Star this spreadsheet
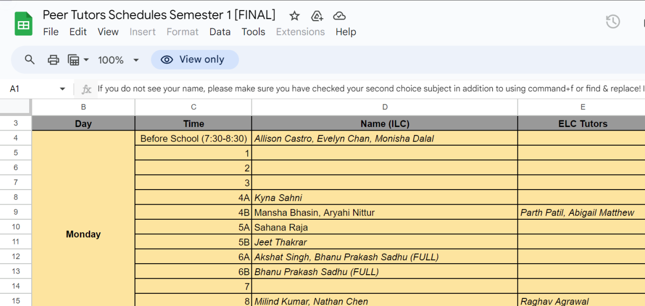The height and width of the screenshot is (306, 645). tap(295, 16)
